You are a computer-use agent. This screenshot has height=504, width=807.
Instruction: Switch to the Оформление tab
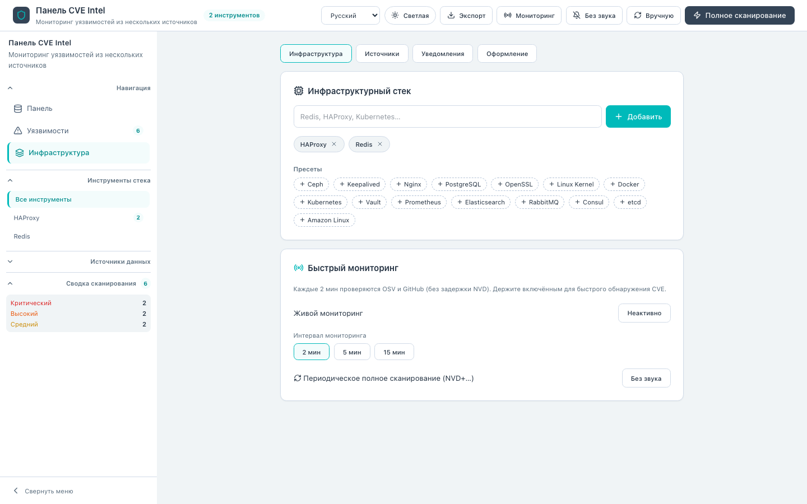point(507,54)
